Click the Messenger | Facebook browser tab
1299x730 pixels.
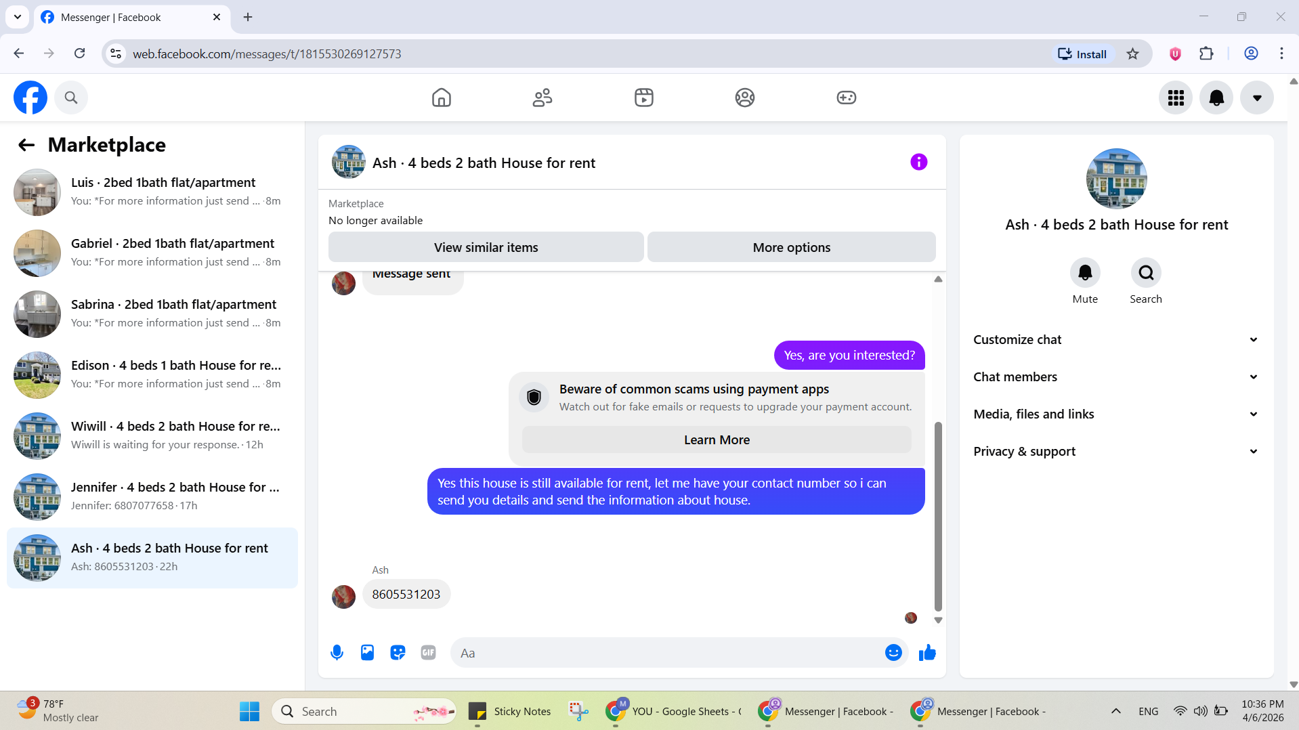[x=131, y=17]
